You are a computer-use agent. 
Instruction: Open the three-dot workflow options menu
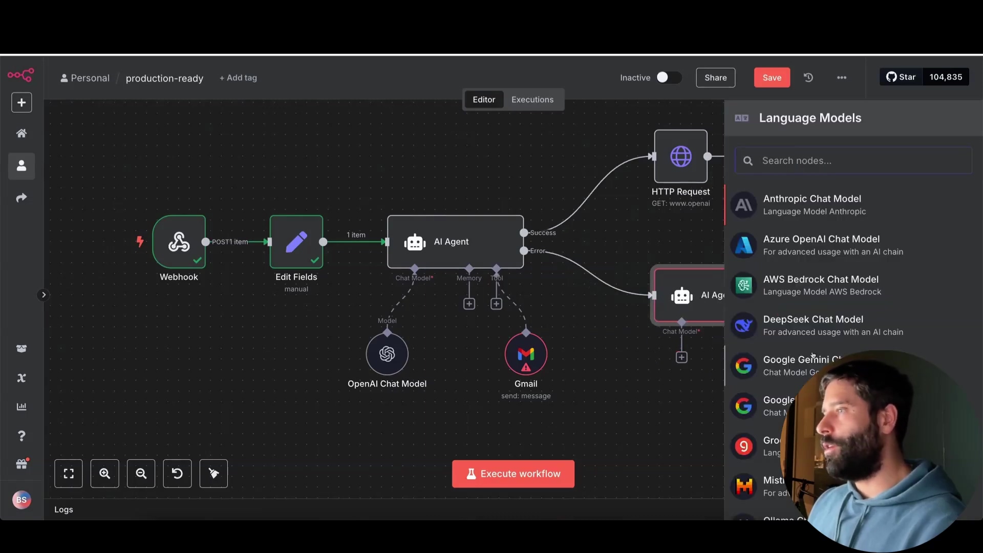[x=842, y=77]
